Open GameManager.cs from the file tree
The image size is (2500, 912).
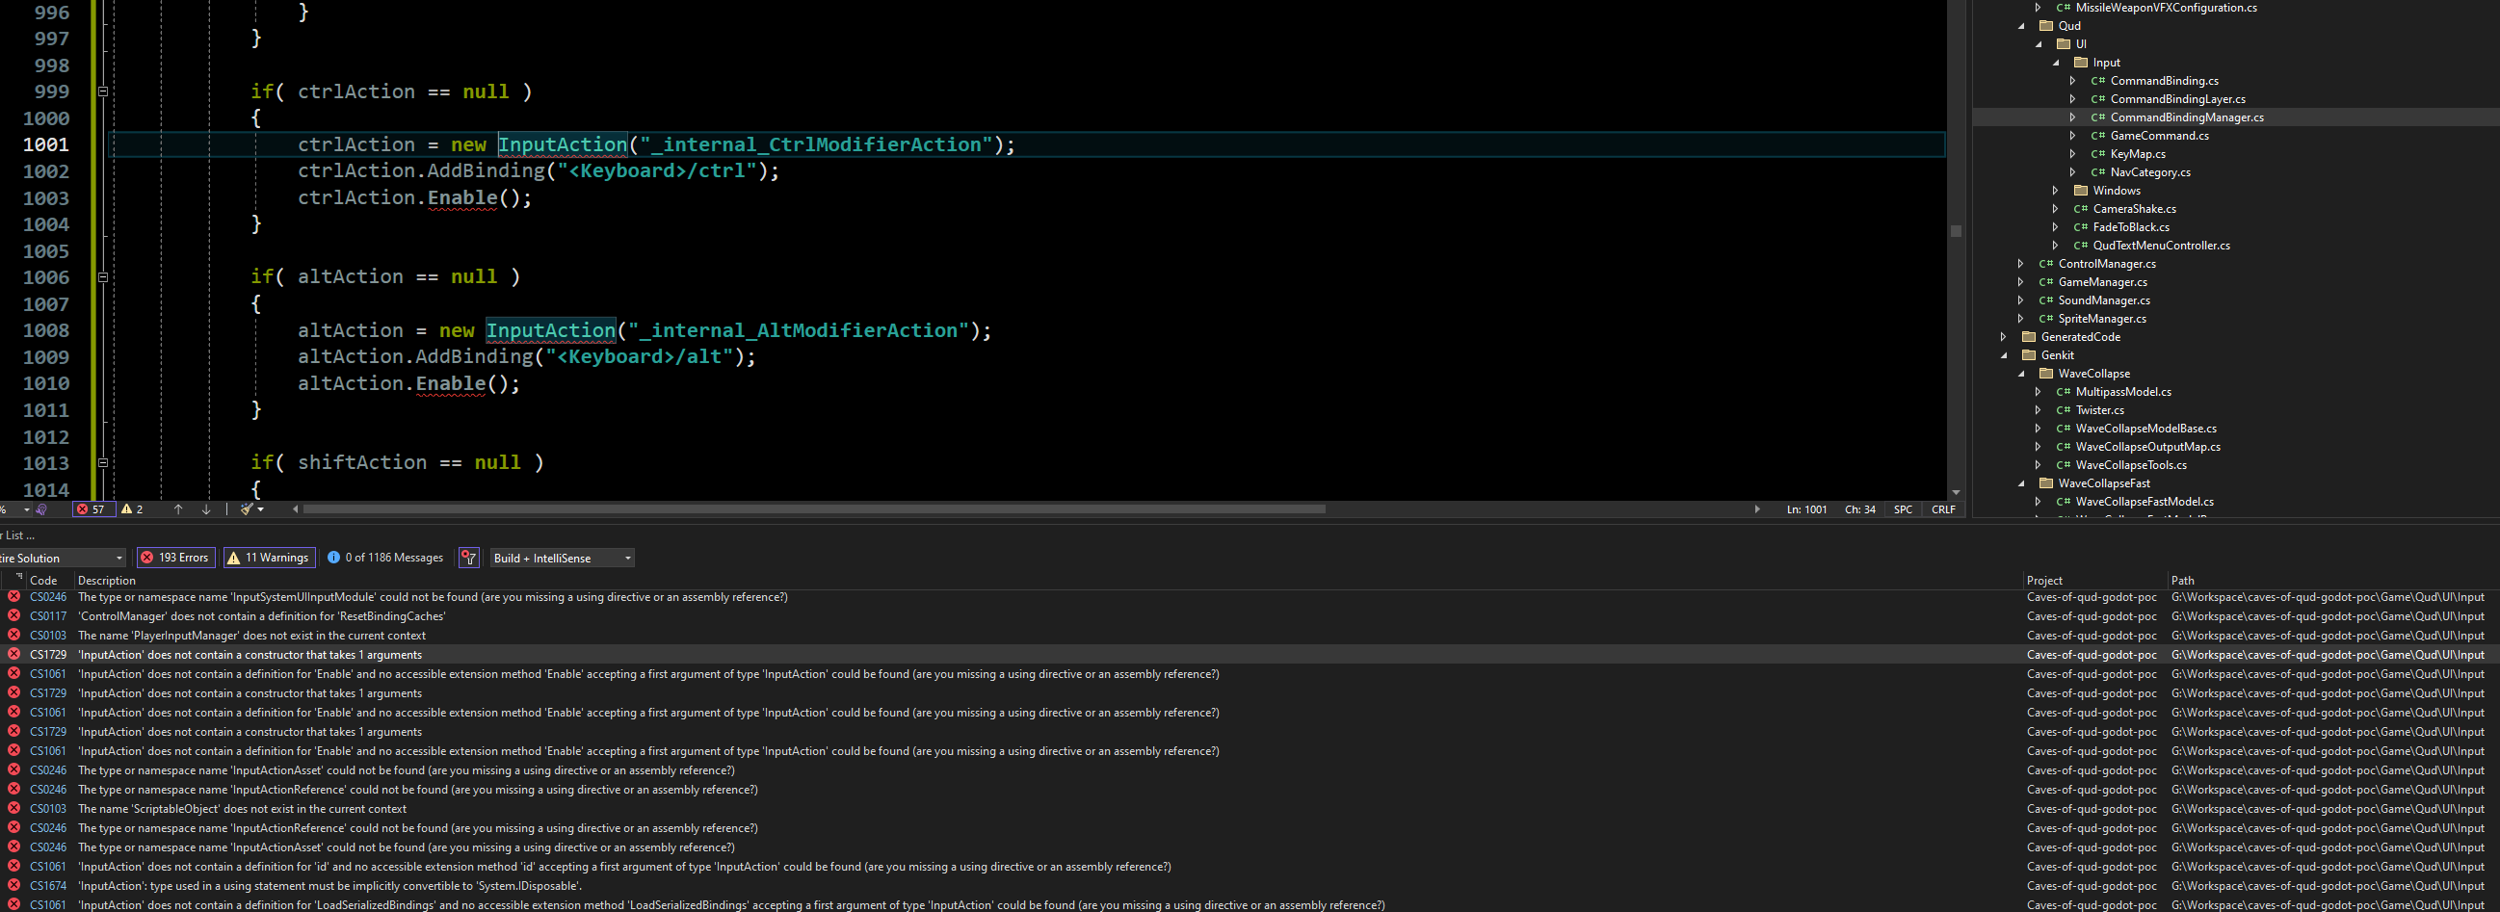2102,282
